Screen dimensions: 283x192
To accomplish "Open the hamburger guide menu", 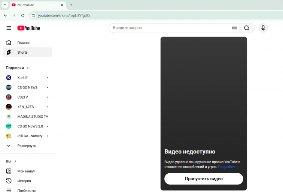I will (x=9, y=28).
